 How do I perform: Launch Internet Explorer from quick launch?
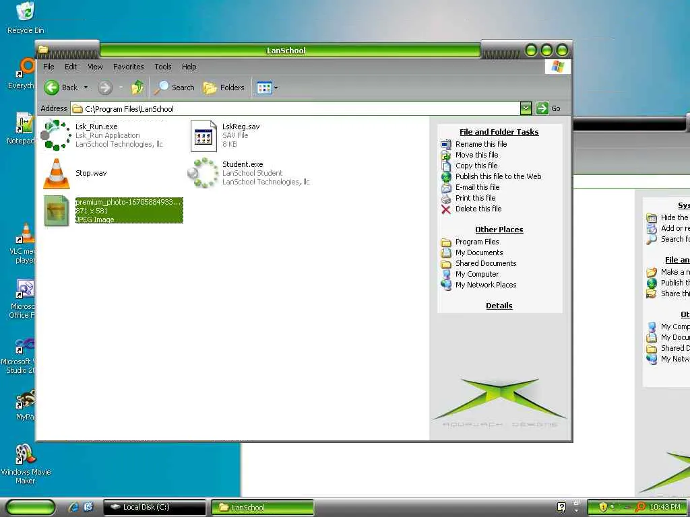click(73, 507)
